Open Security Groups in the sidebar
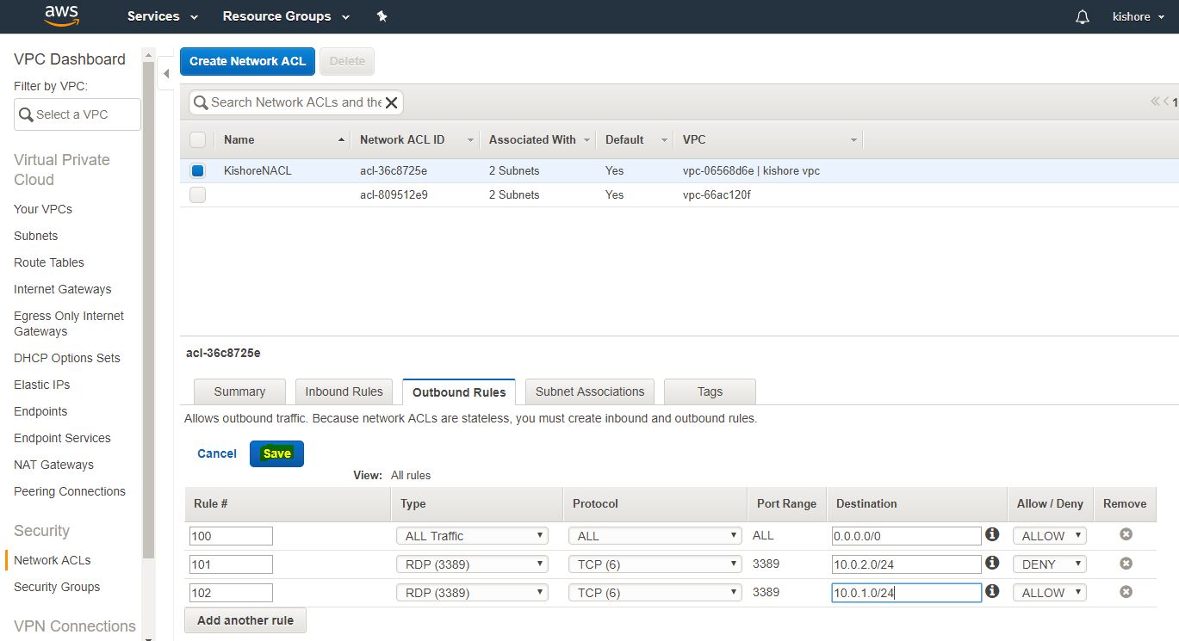 pos(57,587)
